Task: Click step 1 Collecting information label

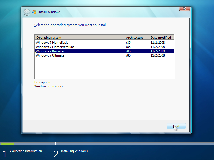Action: (x=26, y=151)
